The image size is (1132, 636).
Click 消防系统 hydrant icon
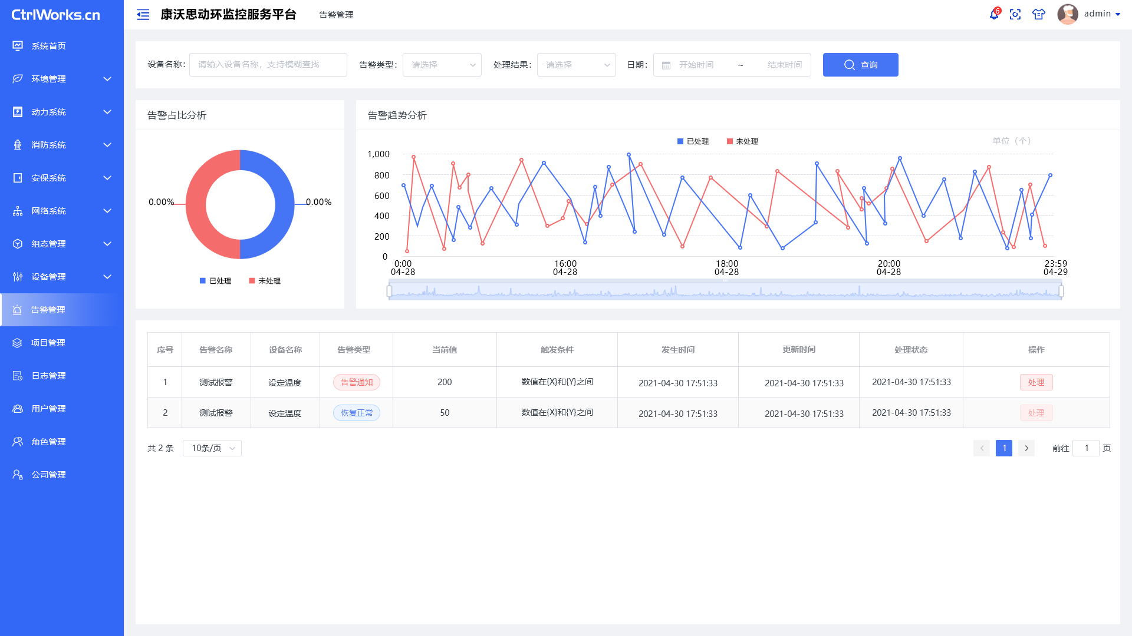pos(18,145)
